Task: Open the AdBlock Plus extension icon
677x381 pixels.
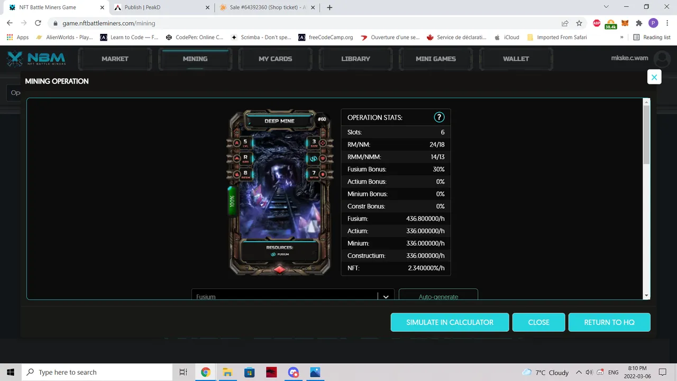Action: coord(597,23)
